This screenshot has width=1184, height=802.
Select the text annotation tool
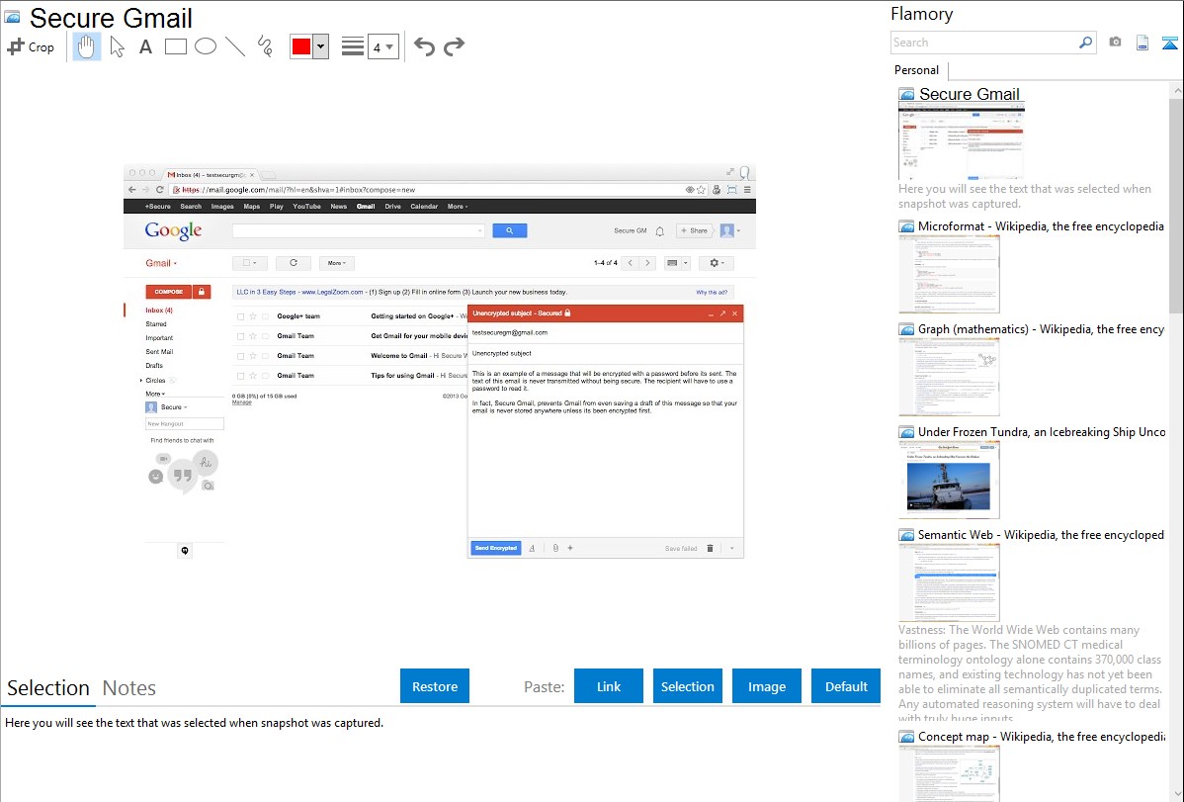(x=145, y=46)
